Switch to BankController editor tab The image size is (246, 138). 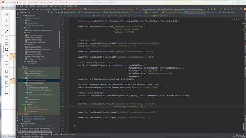tap(100, 16)
